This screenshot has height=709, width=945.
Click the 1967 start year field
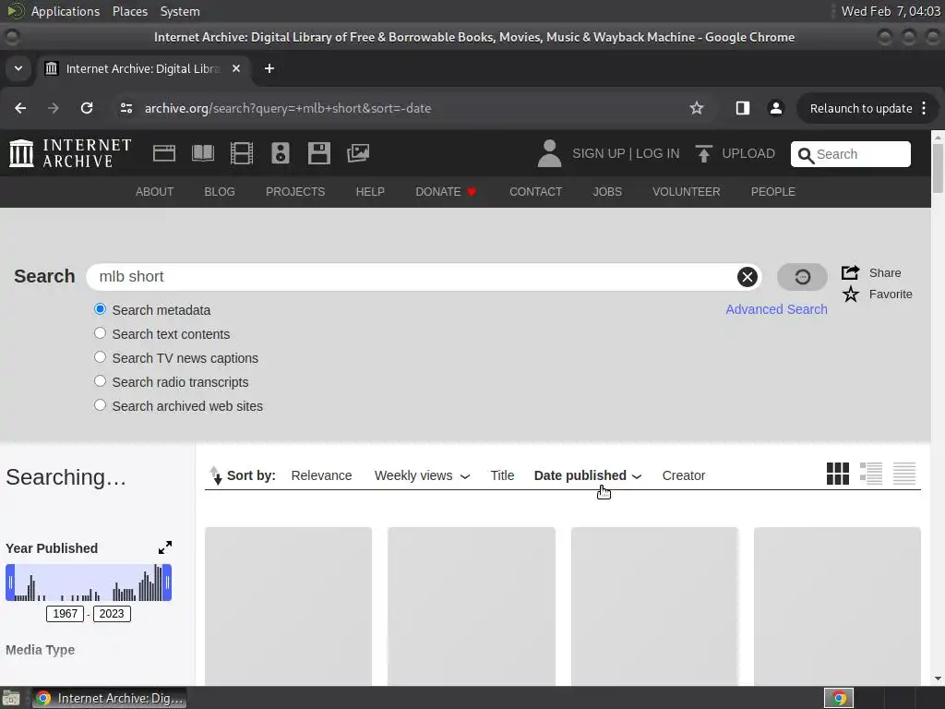[x=66, y=614]
